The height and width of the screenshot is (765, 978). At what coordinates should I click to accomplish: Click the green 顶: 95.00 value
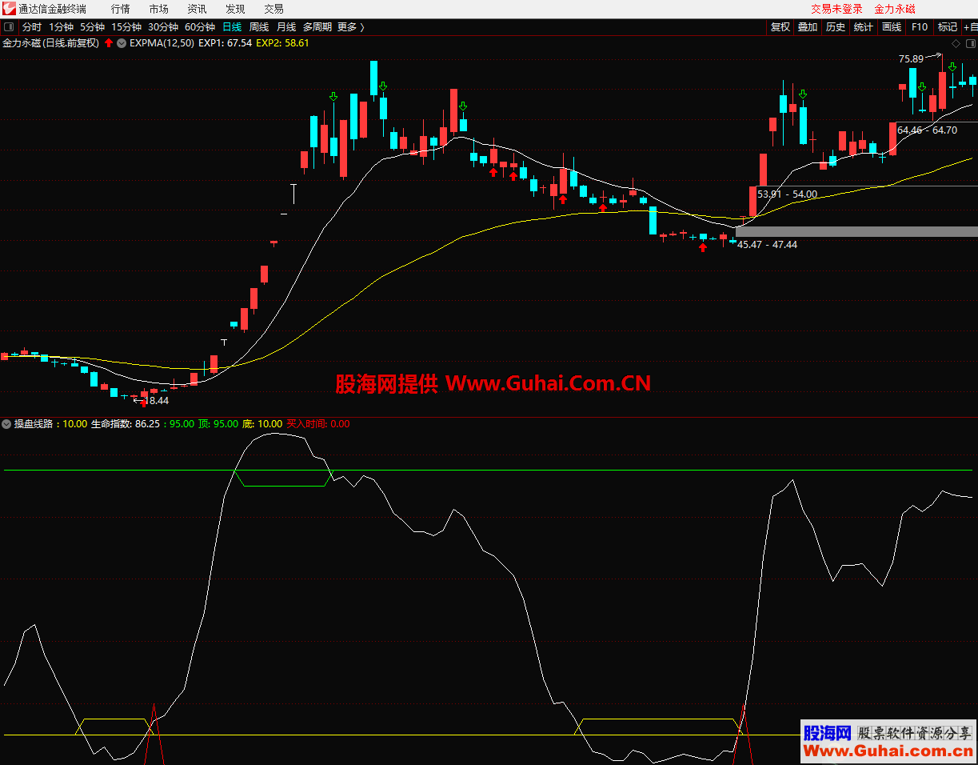point(218,424)
